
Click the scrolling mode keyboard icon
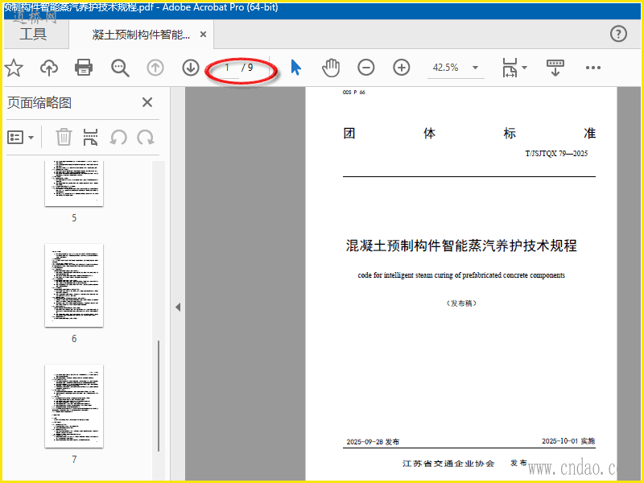[x=555, y=68]
